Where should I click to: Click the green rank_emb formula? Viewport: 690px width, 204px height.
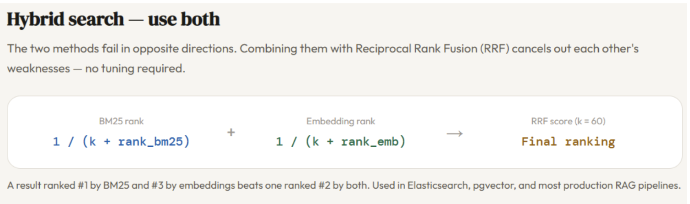pos(341,141)
